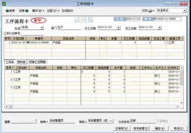This screenshot has height=133, width=191.
Task: Open the 操作 menu
Action: [x=38, y=11]
